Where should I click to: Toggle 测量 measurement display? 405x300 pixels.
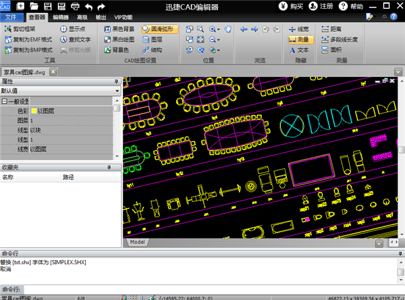(301, 40)
